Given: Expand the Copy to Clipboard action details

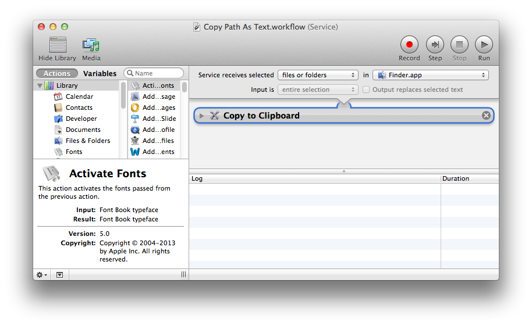Looking at the screenshot, I should (201, 116).
